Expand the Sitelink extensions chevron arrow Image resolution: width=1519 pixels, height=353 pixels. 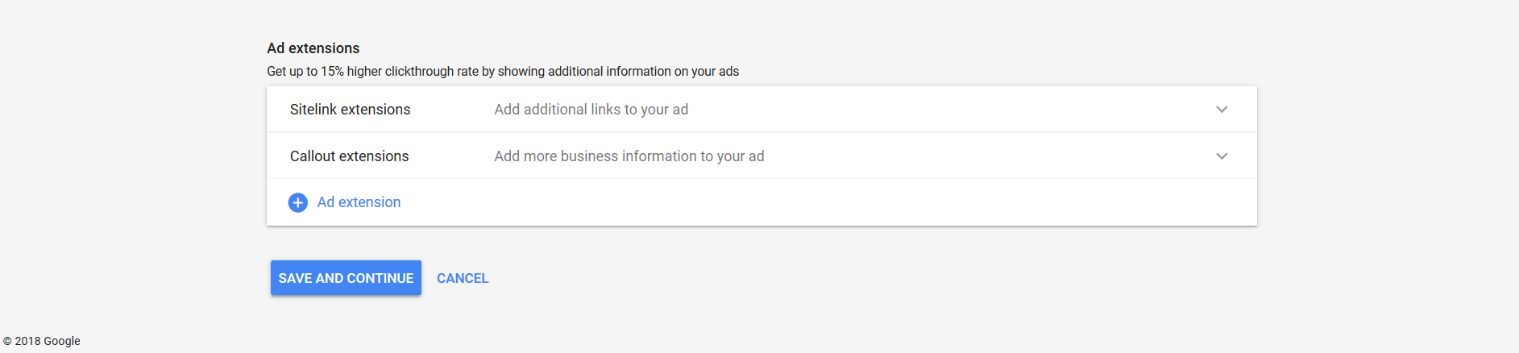1222,110
